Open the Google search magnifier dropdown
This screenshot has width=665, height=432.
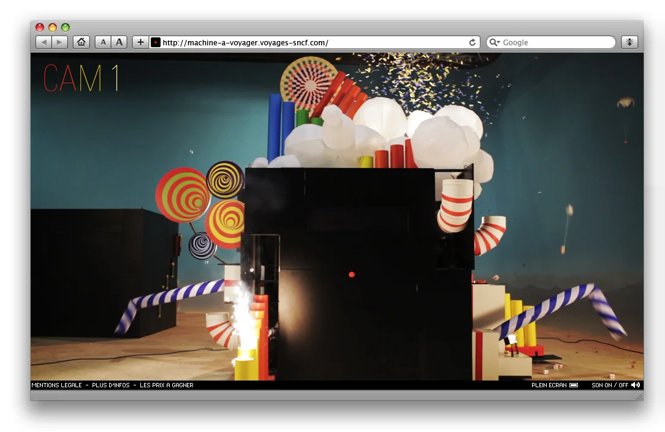pos(495,42)
